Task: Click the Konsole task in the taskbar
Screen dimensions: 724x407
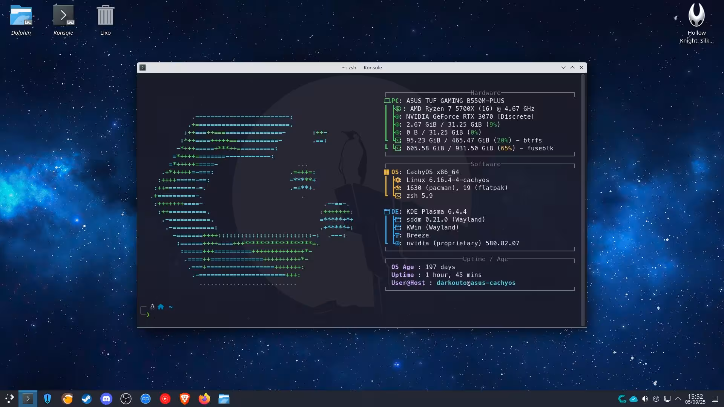Action: click(x=28, y=399)
